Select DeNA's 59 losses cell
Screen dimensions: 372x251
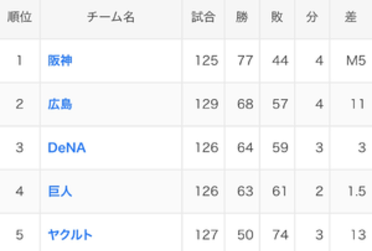(x=277, y=147)
